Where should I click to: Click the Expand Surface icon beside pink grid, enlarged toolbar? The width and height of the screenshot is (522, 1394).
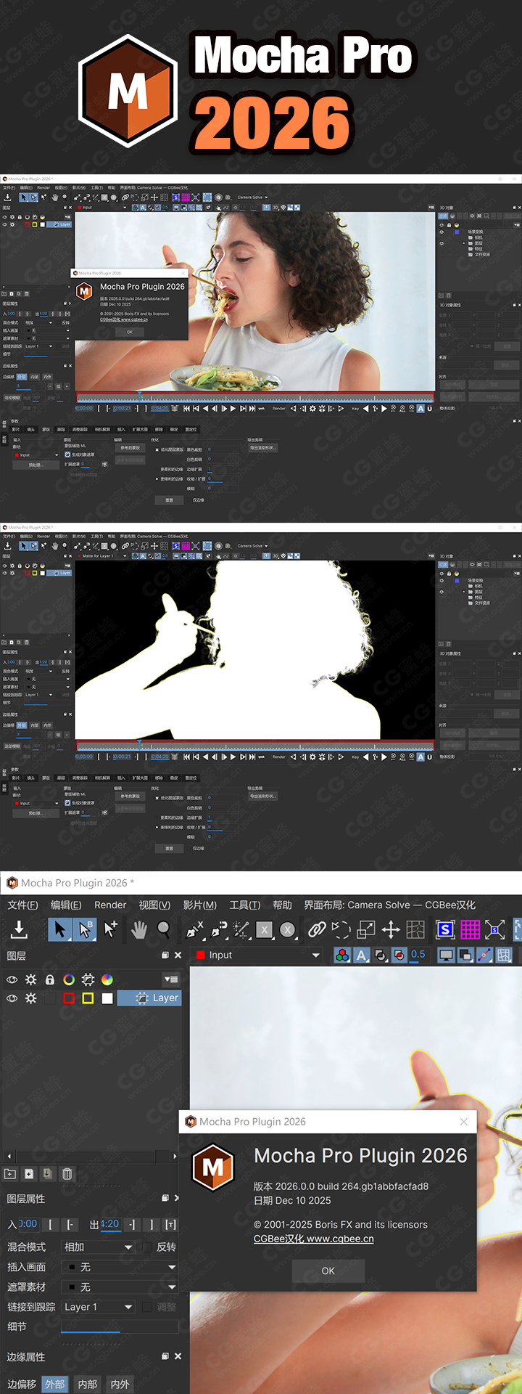(495, 929)
